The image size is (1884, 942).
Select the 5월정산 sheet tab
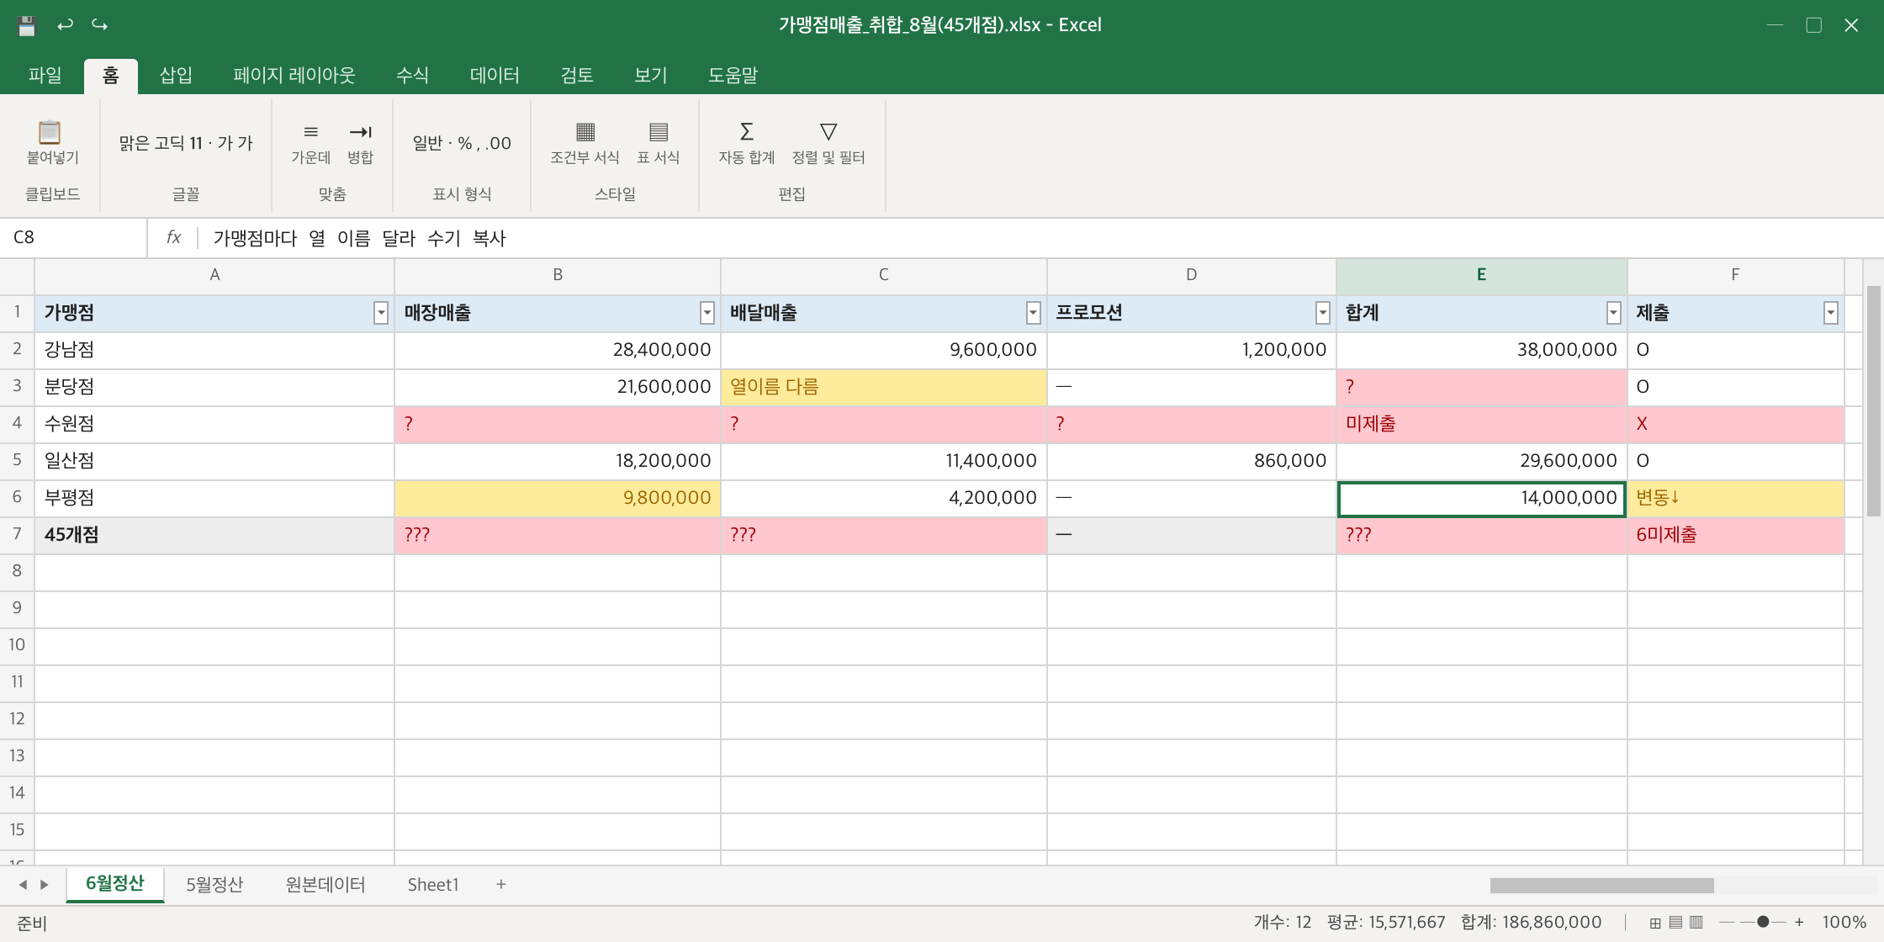click(x=214, y=885)
